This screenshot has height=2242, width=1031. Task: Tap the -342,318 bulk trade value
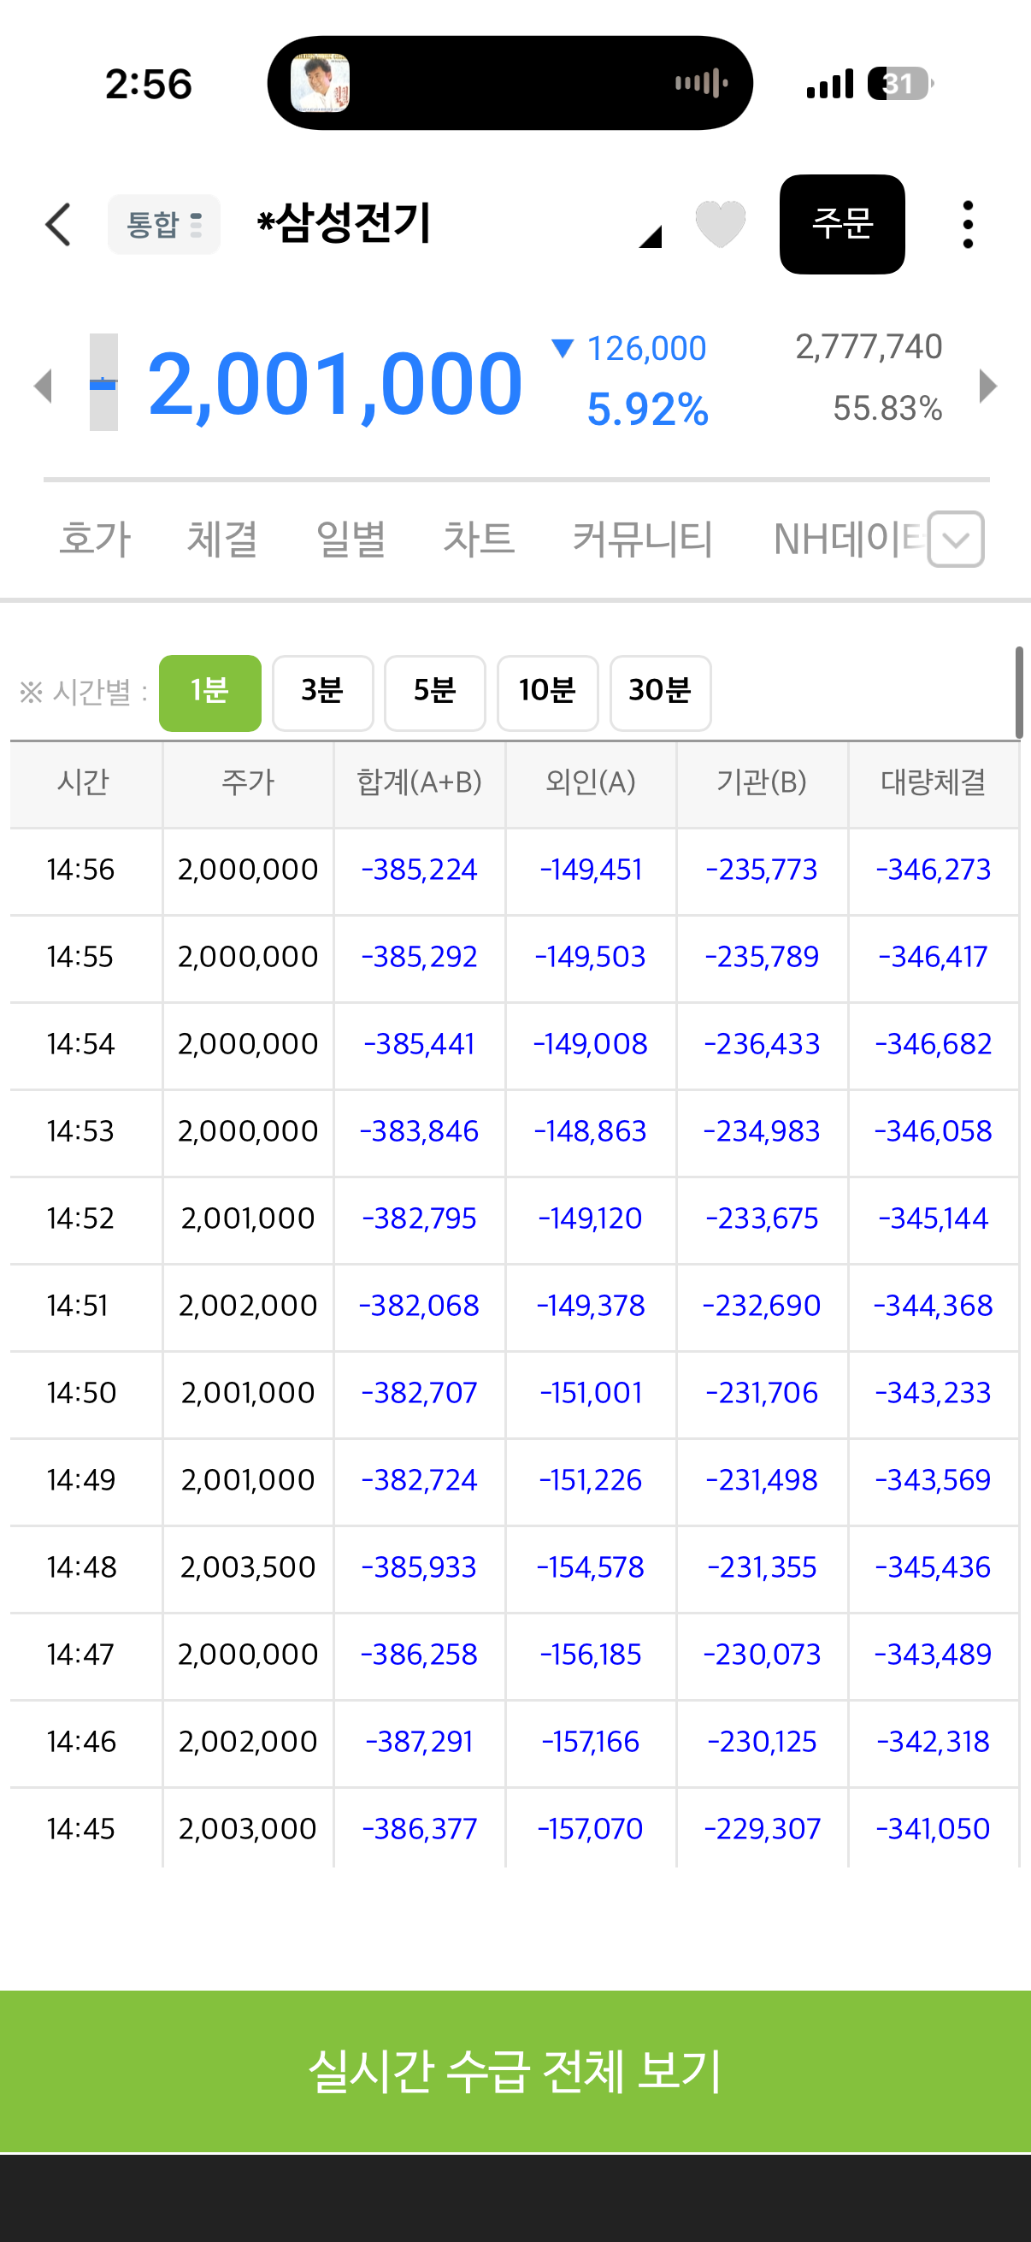(x=934, y=1741)
